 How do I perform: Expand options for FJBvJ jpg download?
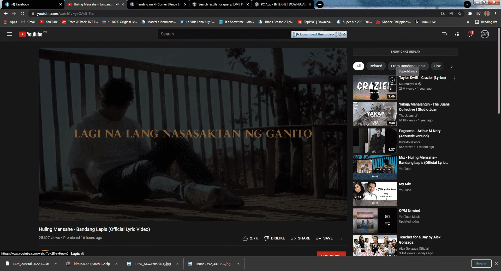pyautogui.click(x=177, y=264)
